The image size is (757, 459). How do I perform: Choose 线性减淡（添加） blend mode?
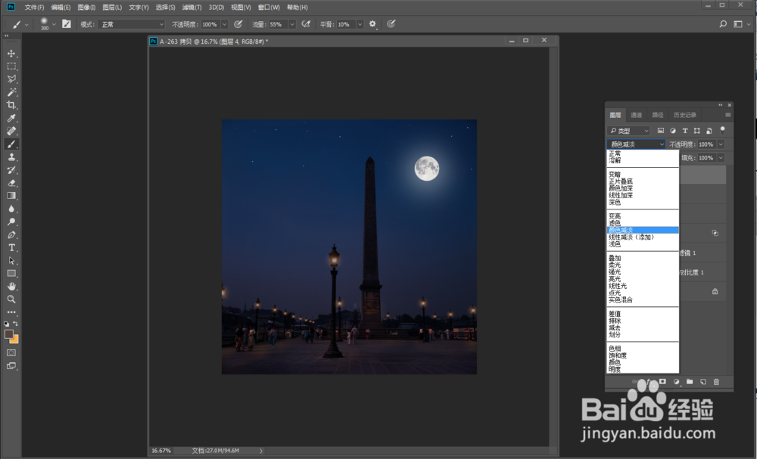click(631, 237)
